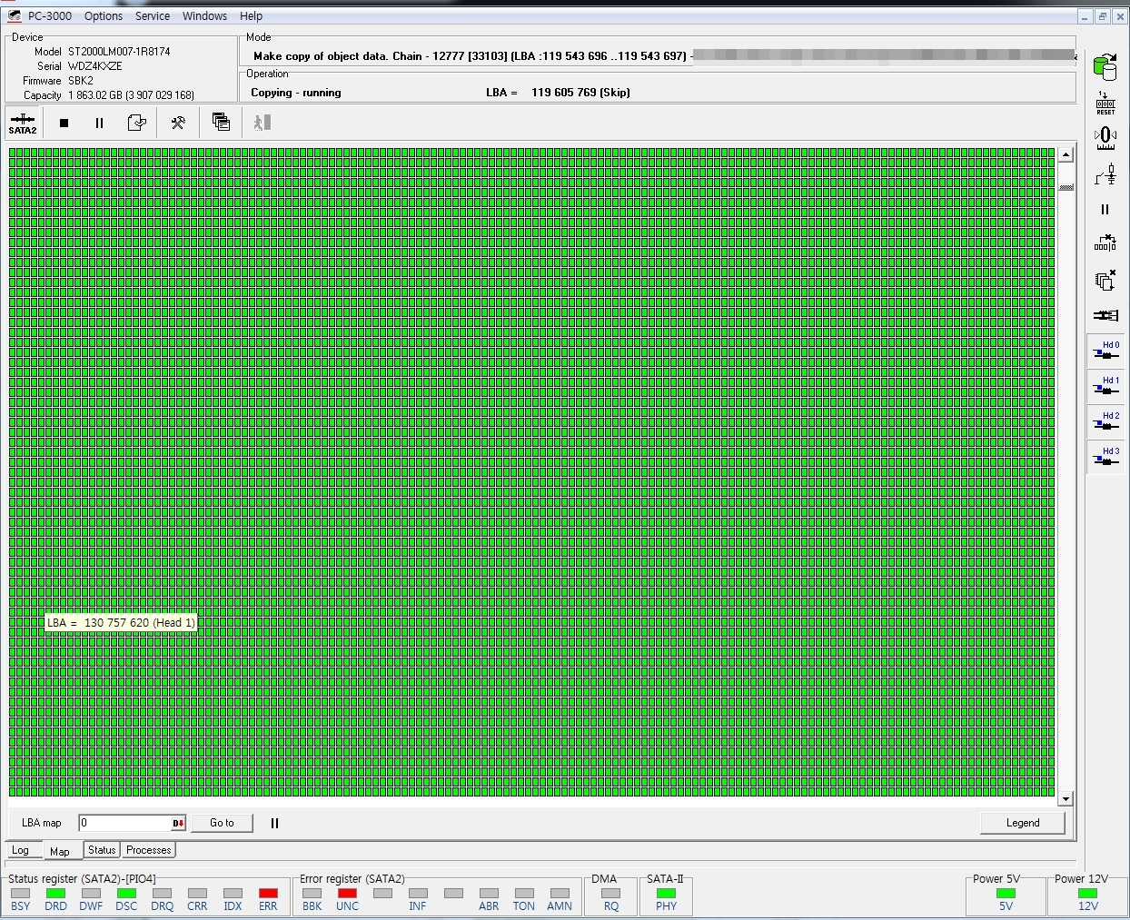The width and height of the screenshot is (1130, 920).
Task: Click the red UNC error indicator
Action: (347, 894)
